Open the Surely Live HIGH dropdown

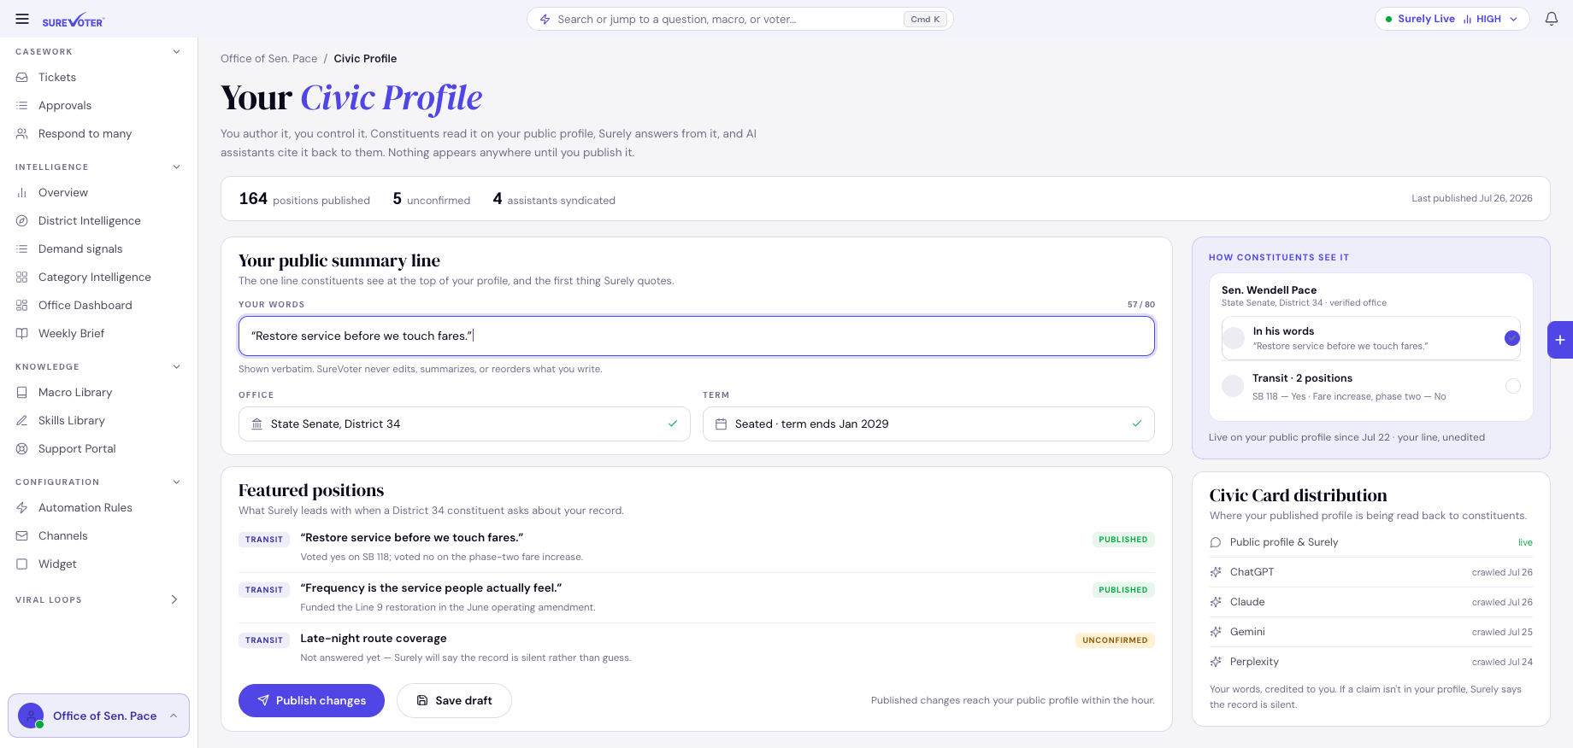(1452, 19)
